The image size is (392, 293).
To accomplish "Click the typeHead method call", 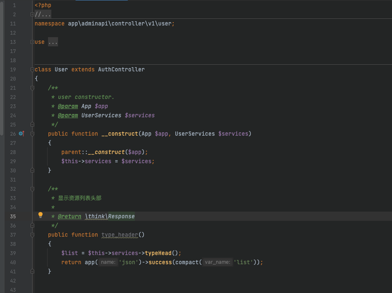I will (x=158, y=253).
